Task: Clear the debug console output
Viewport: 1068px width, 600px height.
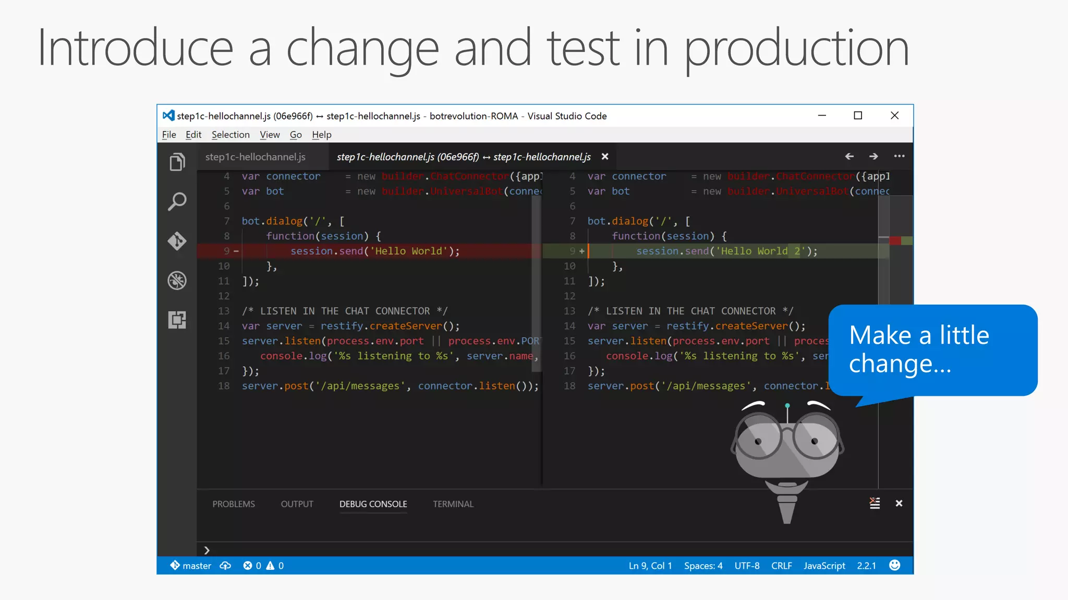Action: 875,503
